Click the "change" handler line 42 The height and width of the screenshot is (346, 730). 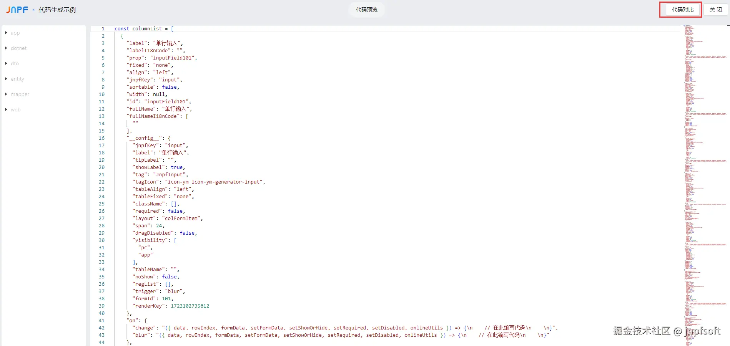coord(345,328)
